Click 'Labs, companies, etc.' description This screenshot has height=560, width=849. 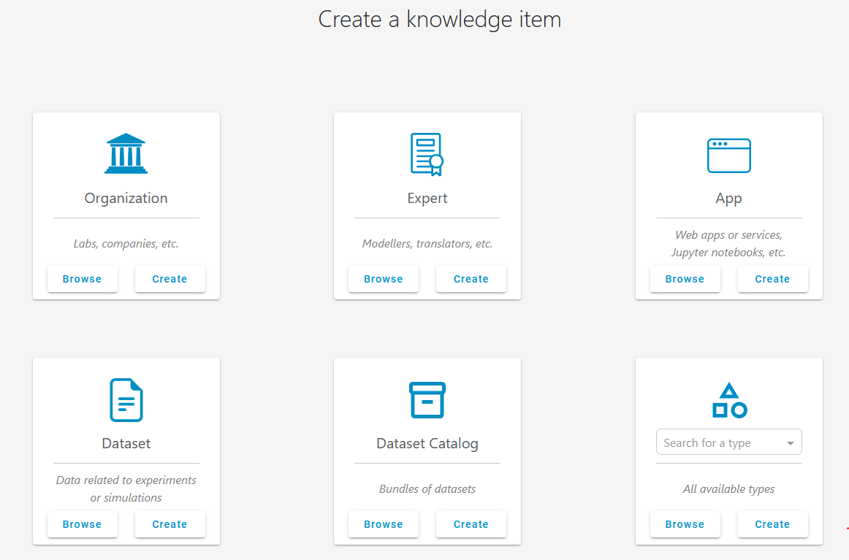pos(126,243)
